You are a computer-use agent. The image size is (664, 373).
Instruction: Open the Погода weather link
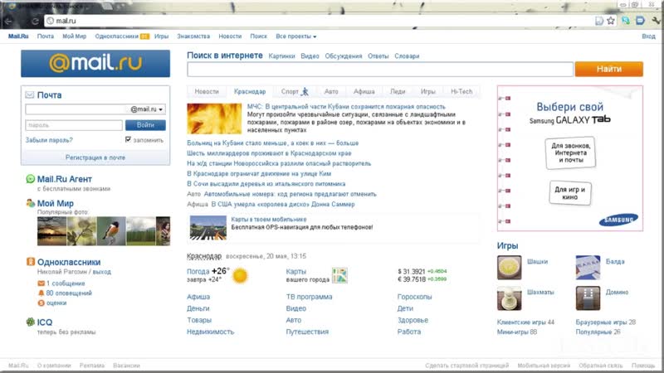pos(198,272)
